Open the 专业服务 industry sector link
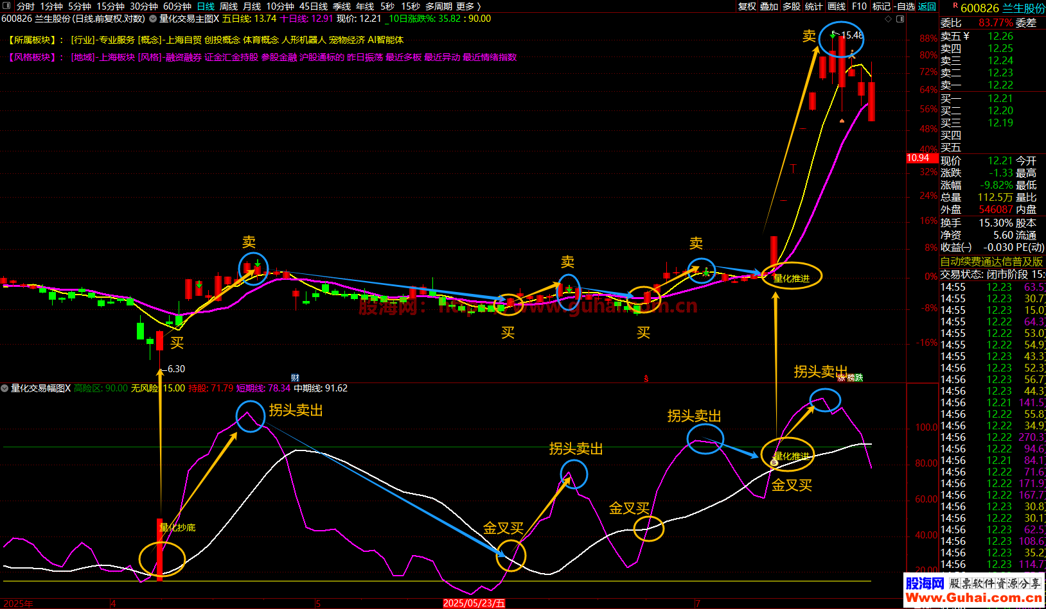This screenshot has width=1046, height=609. click(116, 40)
